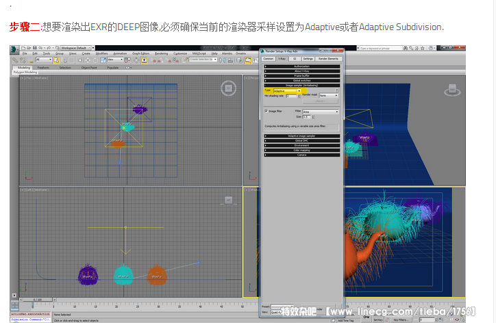Click the InfoCenter help question mark icon
496x323 pixels.
(431, 49)
